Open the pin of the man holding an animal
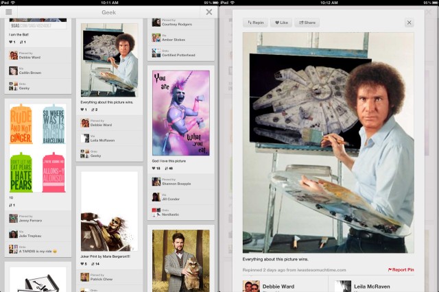The height and width of the screenshot is (292, 439). point(181,260)
